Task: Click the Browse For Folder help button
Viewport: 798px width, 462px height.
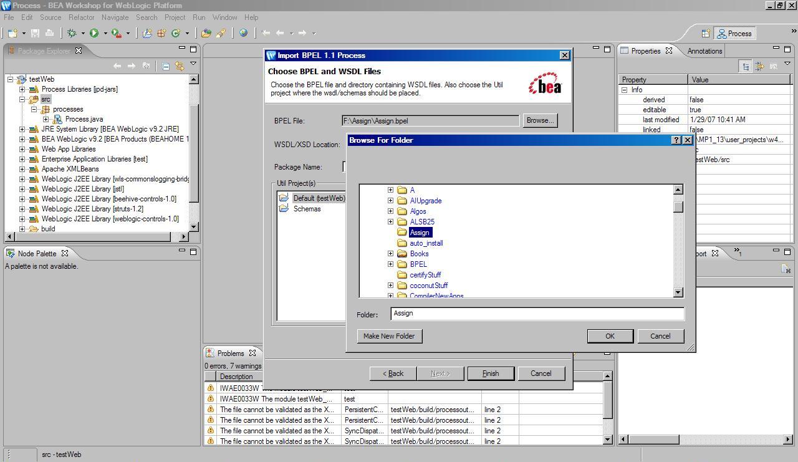Action: click(x=676, y=140)
